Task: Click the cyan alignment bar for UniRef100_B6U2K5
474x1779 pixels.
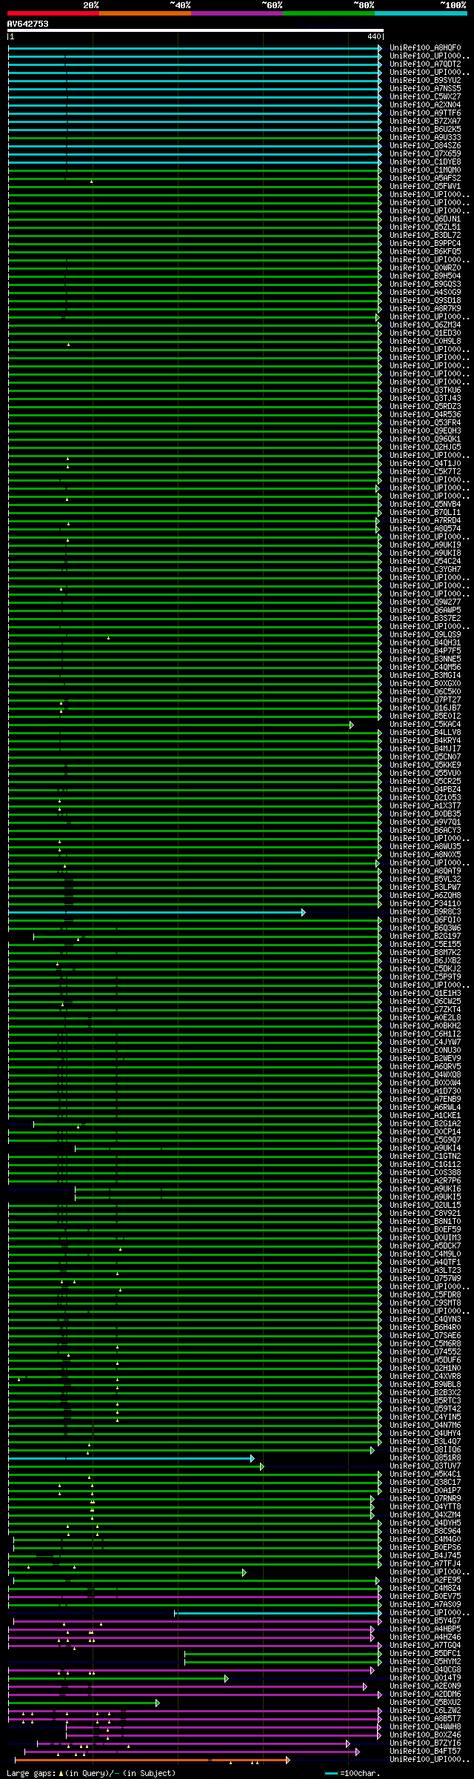Action: [x=195, y=129]
